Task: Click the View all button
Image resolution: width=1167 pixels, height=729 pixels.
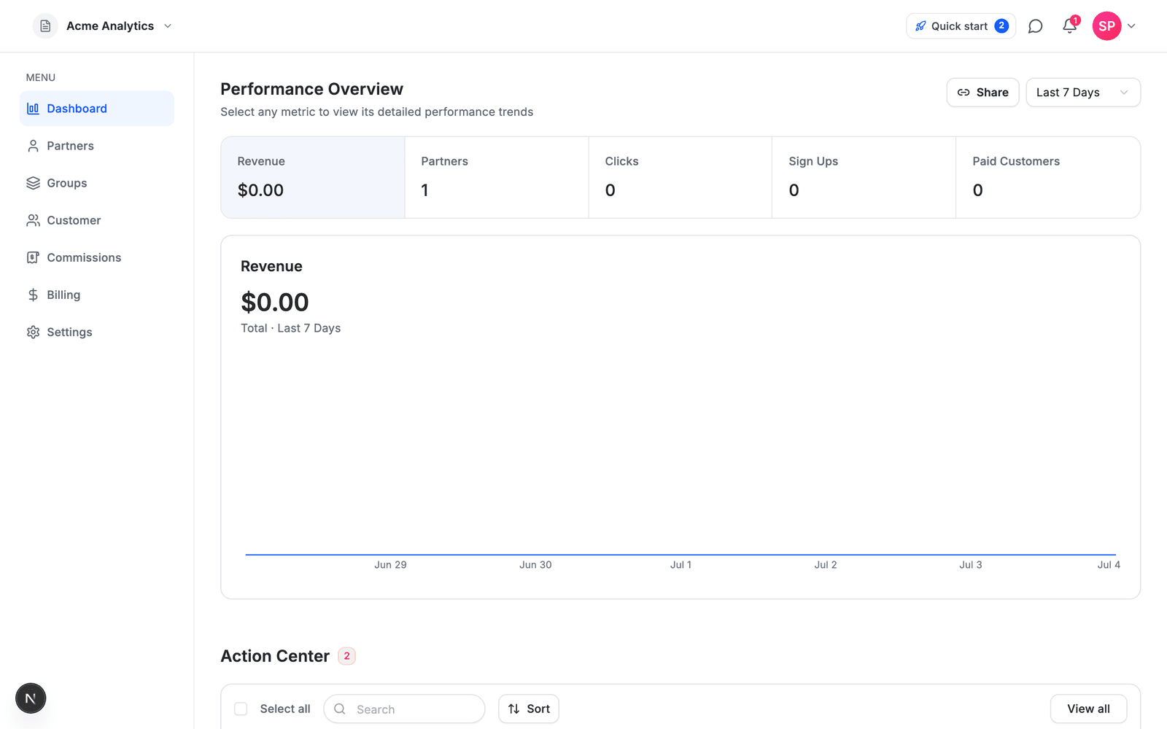Action: click(1088, 709)
